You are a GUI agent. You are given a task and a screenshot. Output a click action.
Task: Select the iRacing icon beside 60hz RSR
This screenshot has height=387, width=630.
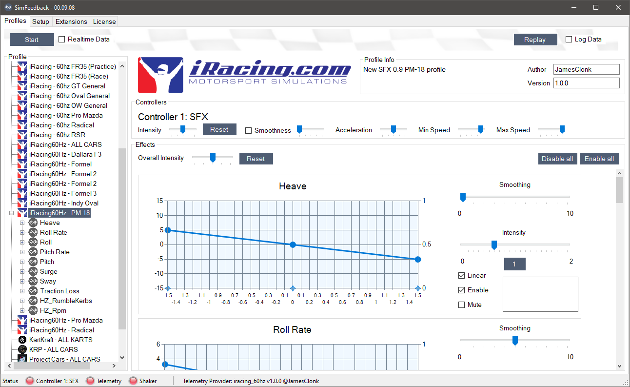[x=22, y=135]
